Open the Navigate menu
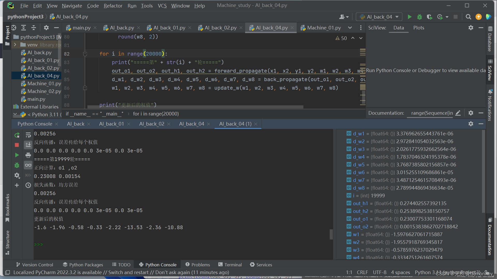The width and height of the screenshot is (497, 279). 72,6
